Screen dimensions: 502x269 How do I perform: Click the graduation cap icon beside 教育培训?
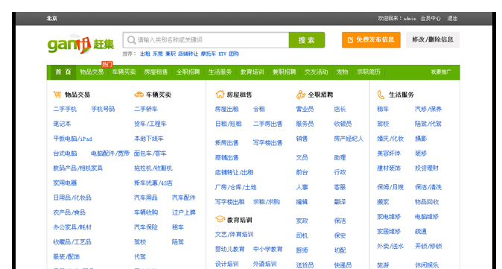(220, 219)
